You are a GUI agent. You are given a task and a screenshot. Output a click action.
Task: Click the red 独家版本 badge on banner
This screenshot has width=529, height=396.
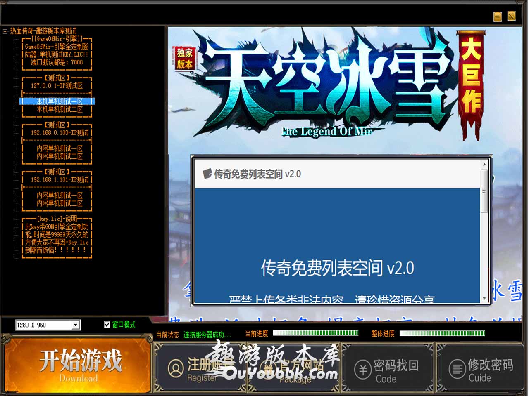[x=184, y=59]
